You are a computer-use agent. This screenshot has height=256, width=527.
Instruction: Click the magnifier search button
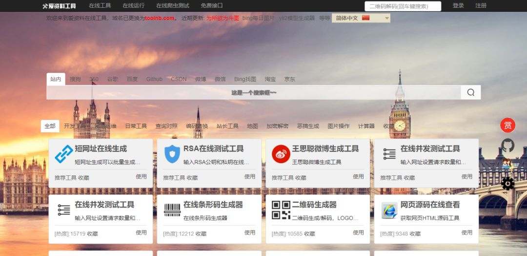tap(470, 92)
